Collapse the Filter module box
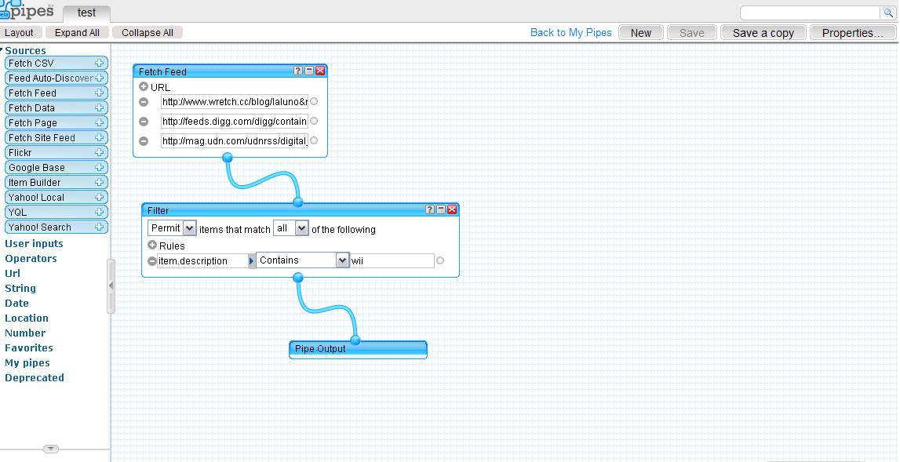 pyautogui.click(x=441, y=210)
